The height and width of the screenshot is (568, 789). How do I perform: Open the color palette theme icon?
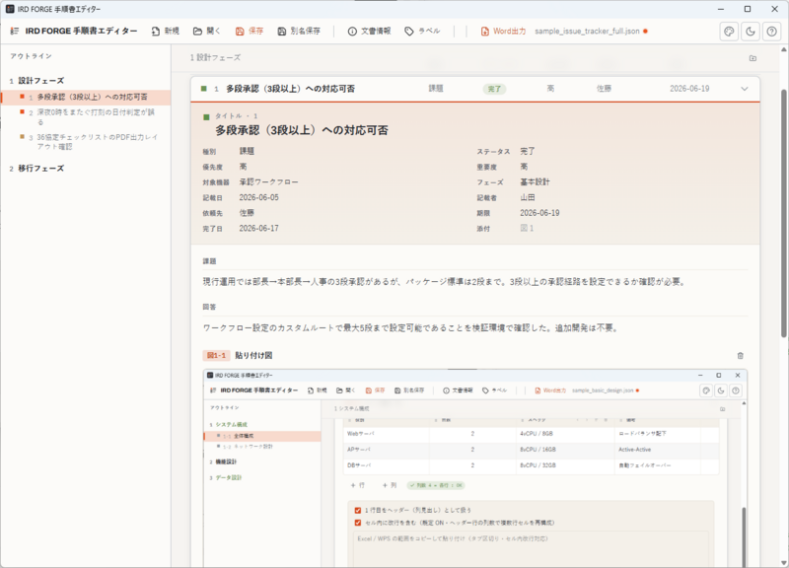pyautogui.click(x=729, y=32)
